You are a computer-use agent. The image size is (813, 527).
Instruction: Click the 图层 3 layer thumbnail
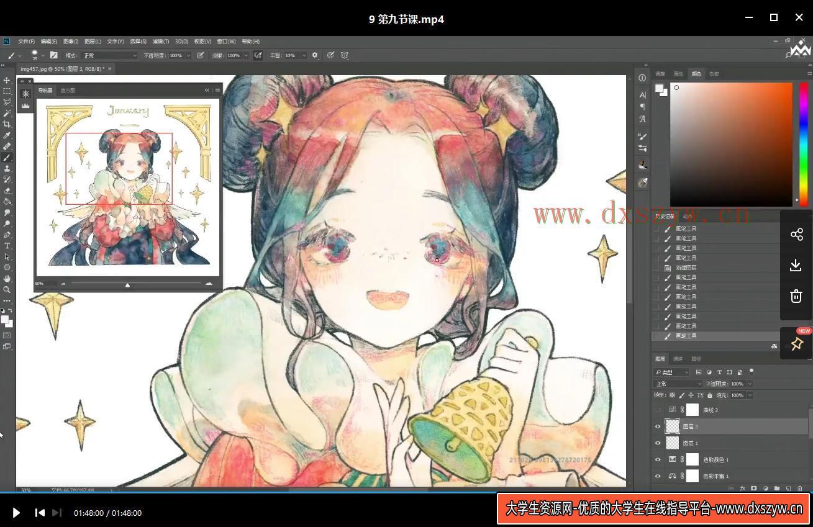(x=673, y=426)
